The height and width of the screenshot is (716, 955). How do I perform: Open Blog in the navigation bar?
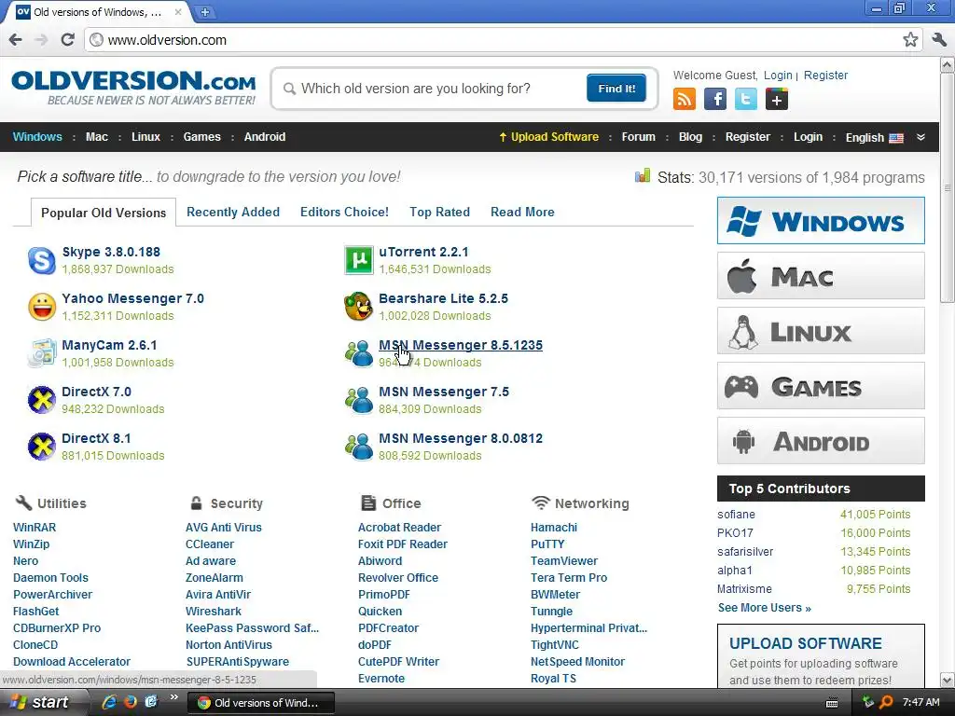(690, 137)
